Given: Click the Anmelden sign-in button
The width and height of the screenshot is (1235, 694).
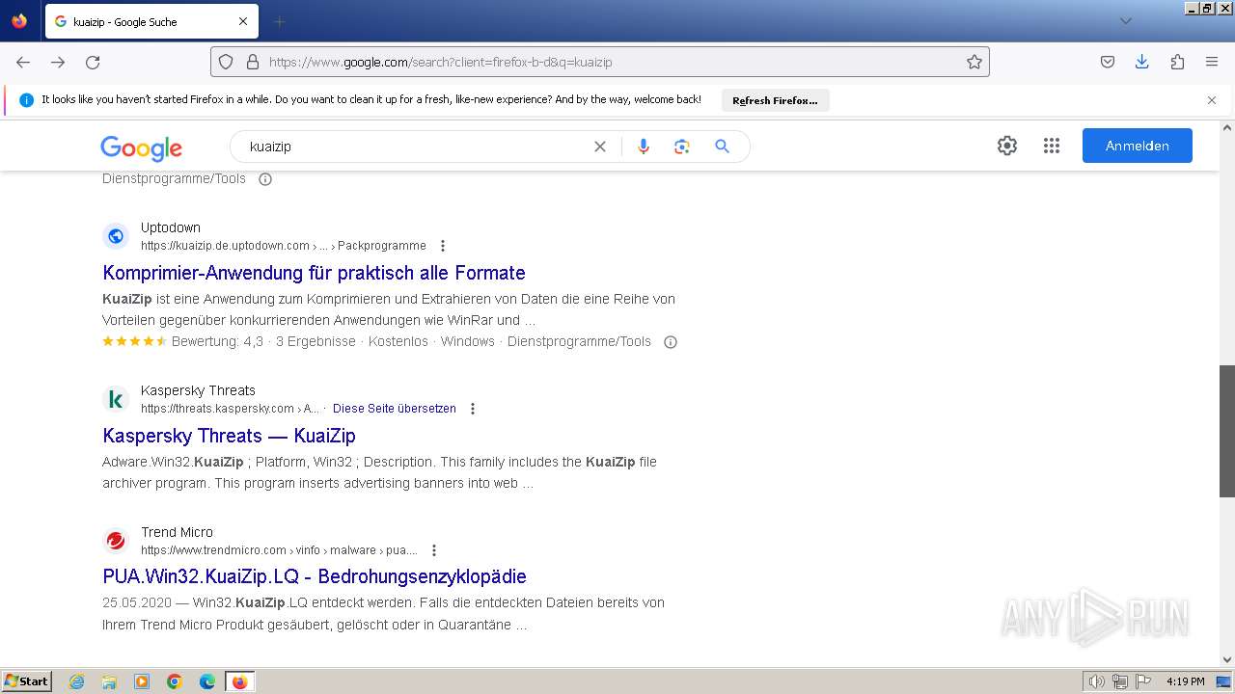Looking at the screenshot, I should pyautogui.click(x=1138, y=146).
